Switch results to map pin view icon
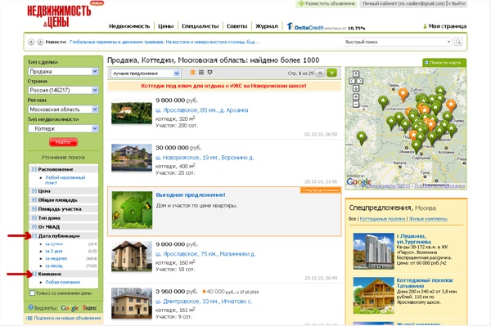 click(209, 73)
